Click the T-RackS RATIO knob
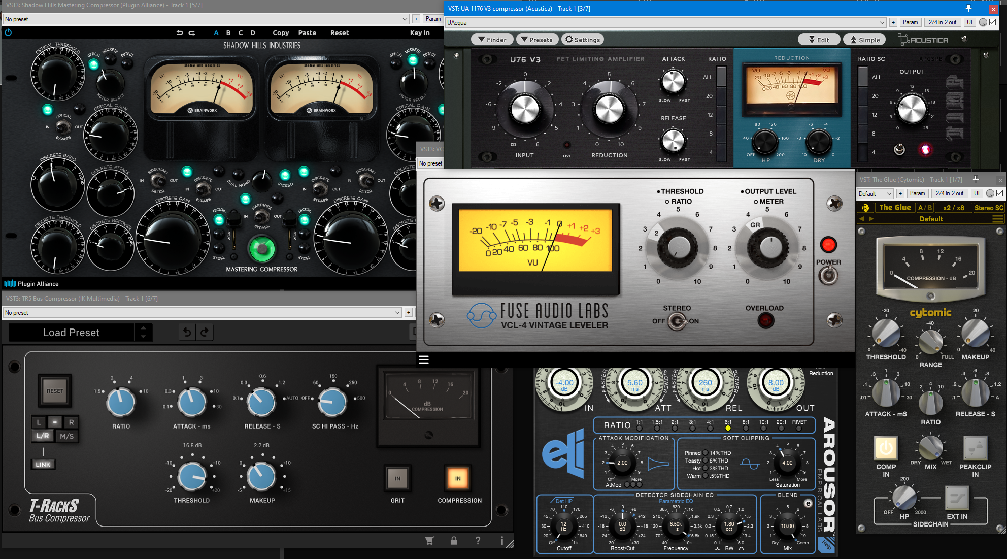Viewport: 1007px width, 559px height. pyautogui.click(x=121, y=402)
